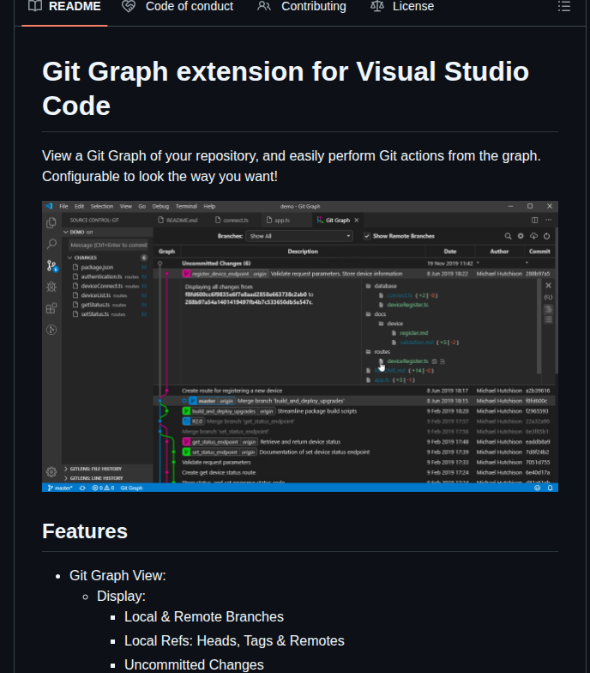The height and width of the screenshot is (673, 590).
Task: Select deviceConnect.ts in CHANGES list
Action: [x=109, y=287]
